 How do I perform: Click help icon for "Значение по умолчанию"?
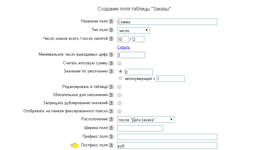point(111,71)
